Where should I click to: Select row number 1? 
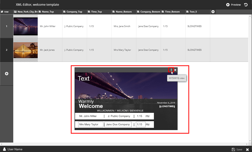coord(6,26)
